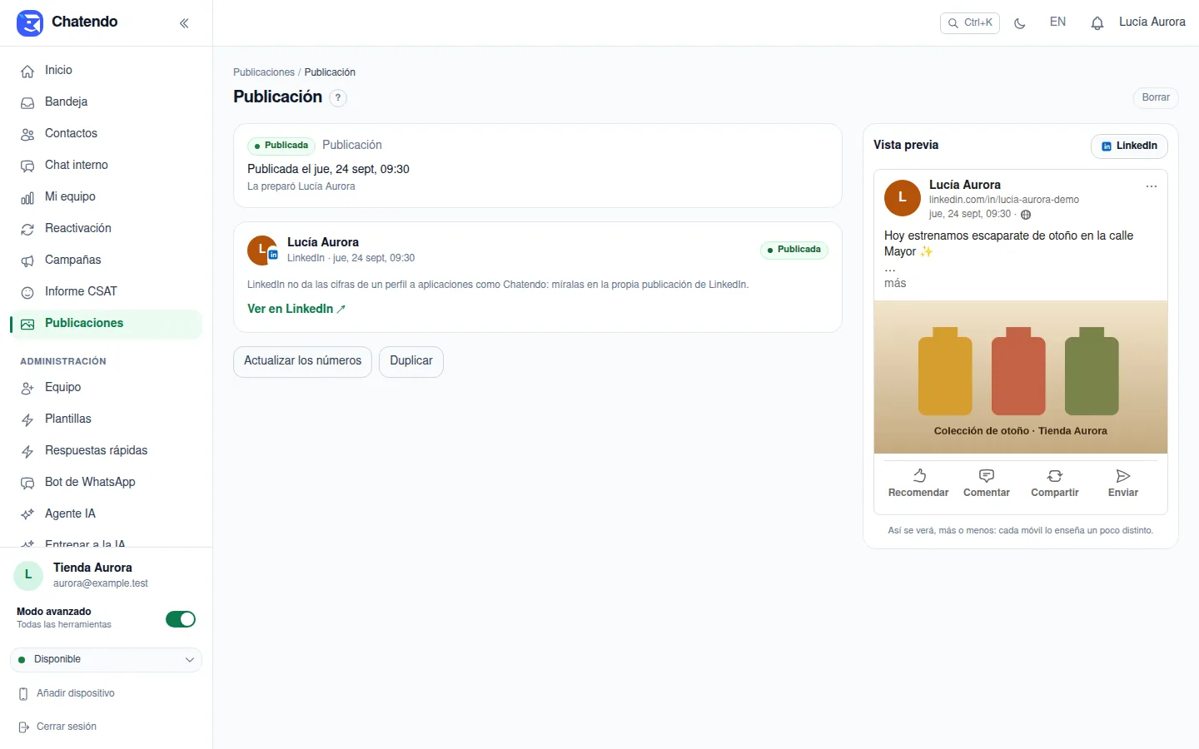Click the Bandeja inbox icon

point(27,102)
